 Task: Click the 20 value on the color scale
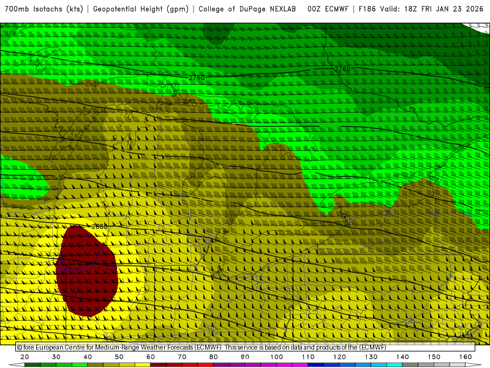point(24,357)
